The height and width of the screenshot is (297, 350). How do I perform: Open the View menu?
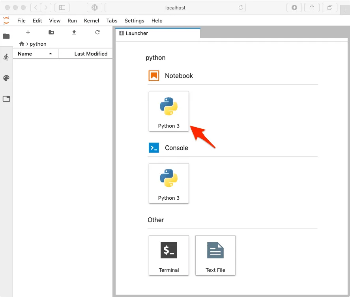[55, 21]
